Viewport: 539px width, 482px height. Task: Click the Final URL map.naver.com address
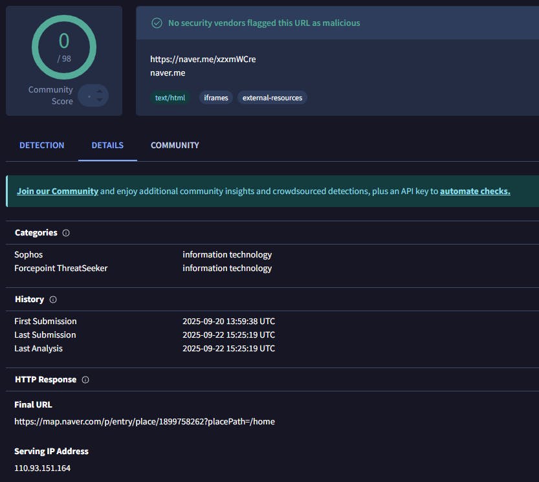(x=144, y=422)
